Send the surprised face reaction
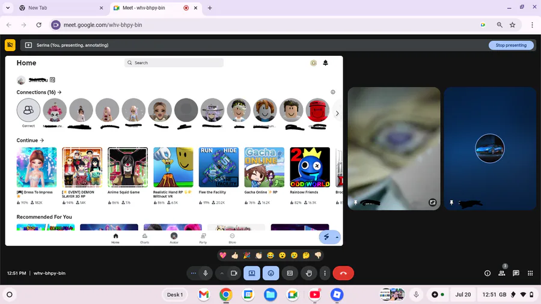The width and height of the screenshot is (541, 304). coord(283,255)
